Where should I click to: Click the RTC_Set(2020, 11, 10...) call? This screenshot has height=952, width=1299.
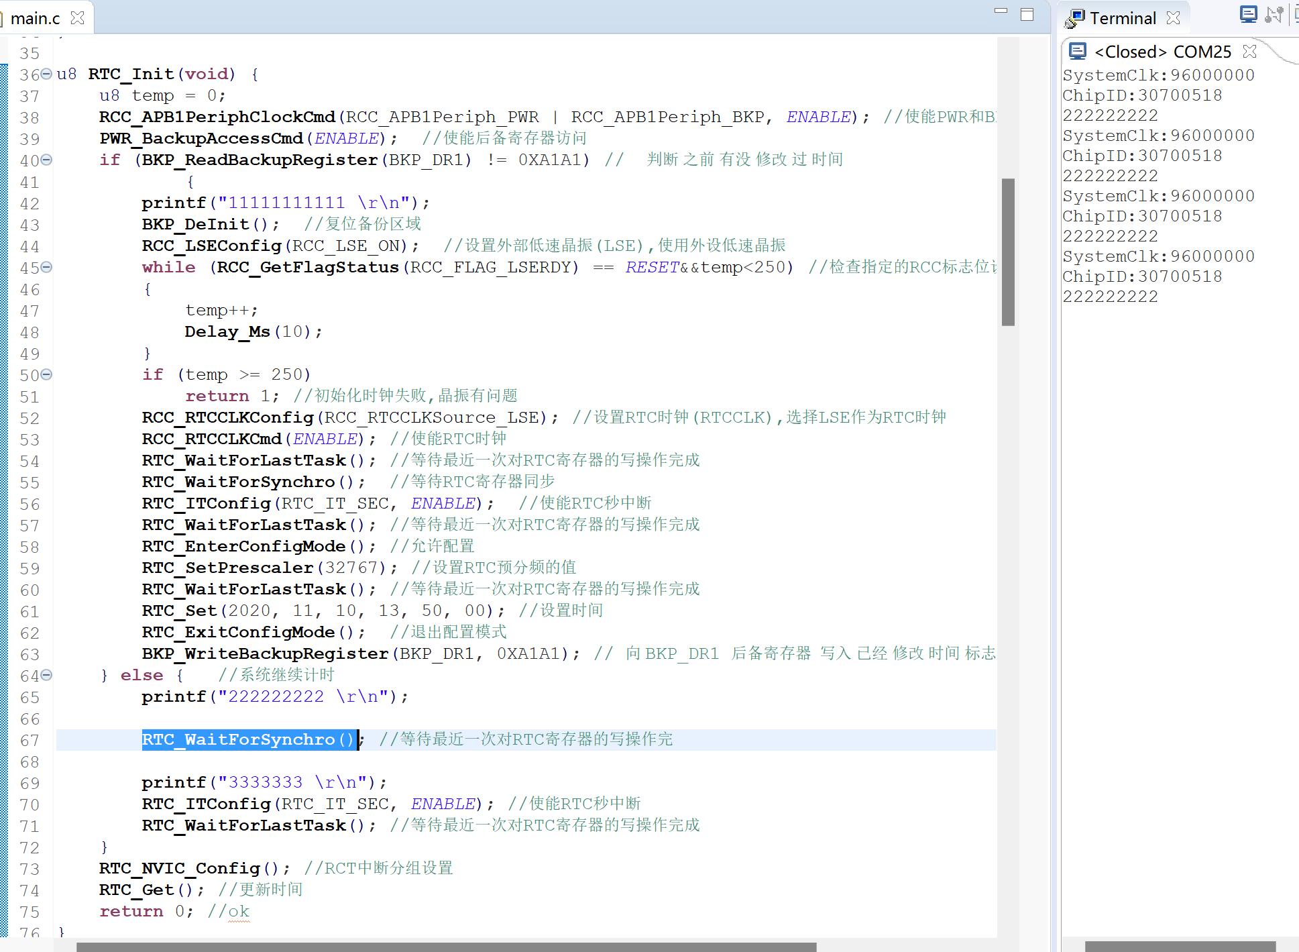(x=323, y=611)
